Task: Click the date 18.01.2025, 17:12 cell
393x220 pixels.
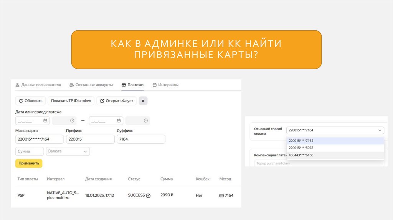Action: tap(99, 195)
